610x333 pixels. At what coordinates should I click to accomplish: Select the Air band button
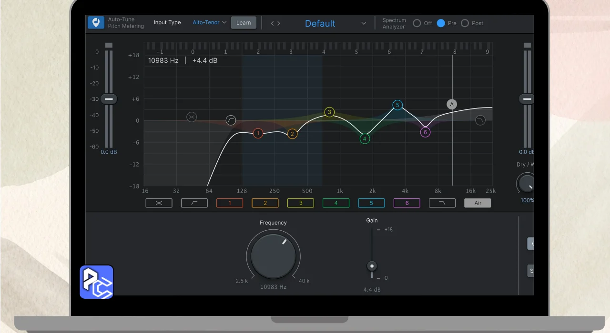click(x=478, y=203)
